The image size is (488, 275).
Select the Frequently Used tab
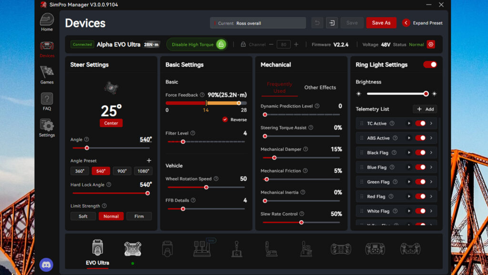pos(279,87)
